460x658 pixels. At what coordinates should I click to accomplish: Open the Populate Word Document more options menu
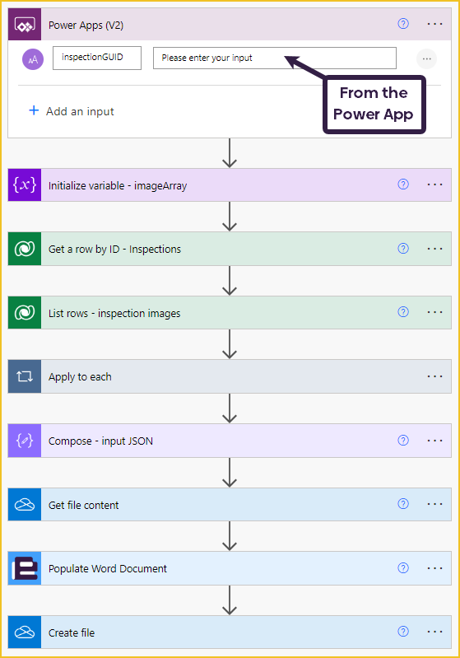(x=434, y=568)
